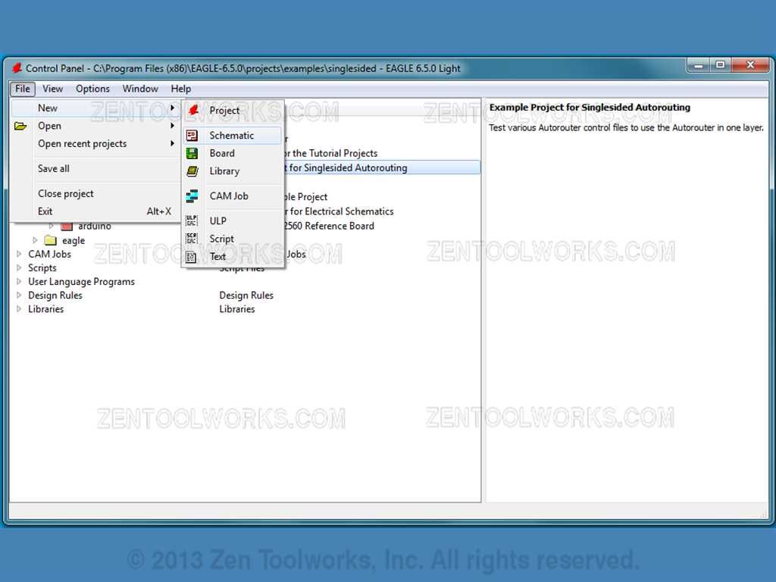Click the highlighted "for Singlesided Autorouting" row
776x582 pixels.
tap(382, 167)
